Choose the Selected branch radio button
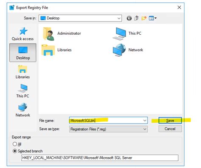 [x=15, y=151]
